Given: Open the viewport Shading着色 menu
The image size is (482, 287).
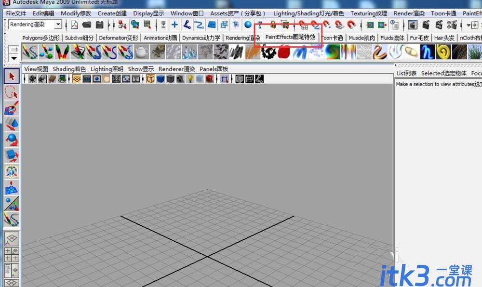Looking at the screenshot, I should pyautogui.click(x=69, y=69).
